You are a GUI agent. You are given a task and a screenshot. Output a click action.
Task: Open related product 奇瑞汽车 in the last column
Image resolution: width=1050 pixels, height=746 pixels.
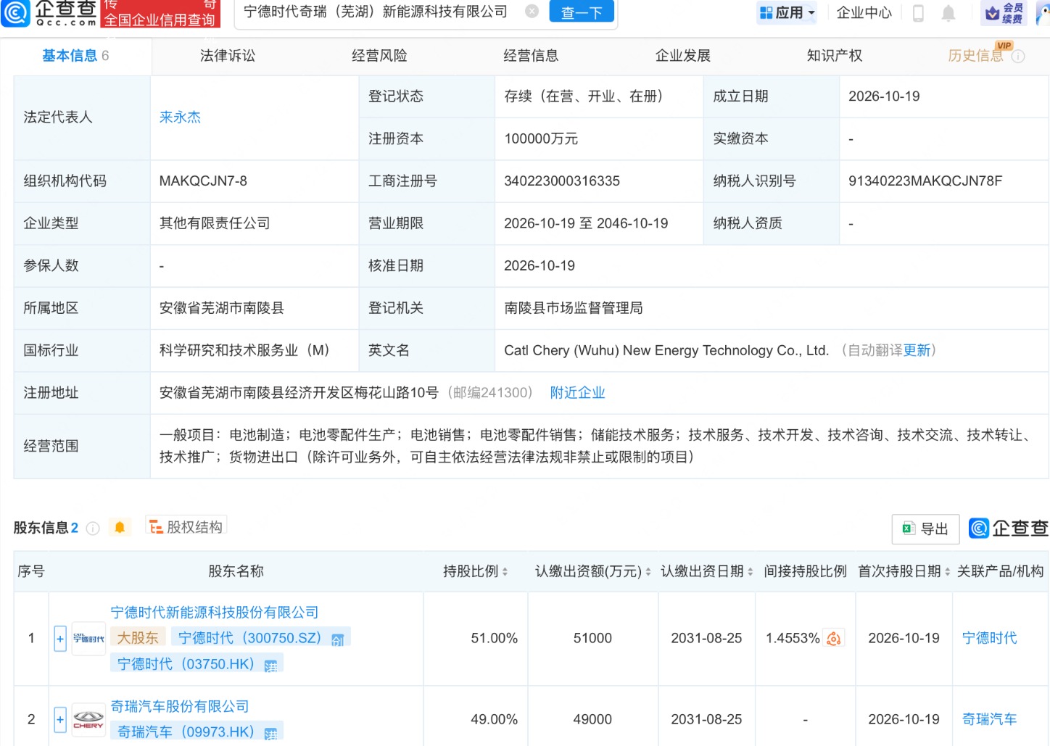click(x=989, y=719)
